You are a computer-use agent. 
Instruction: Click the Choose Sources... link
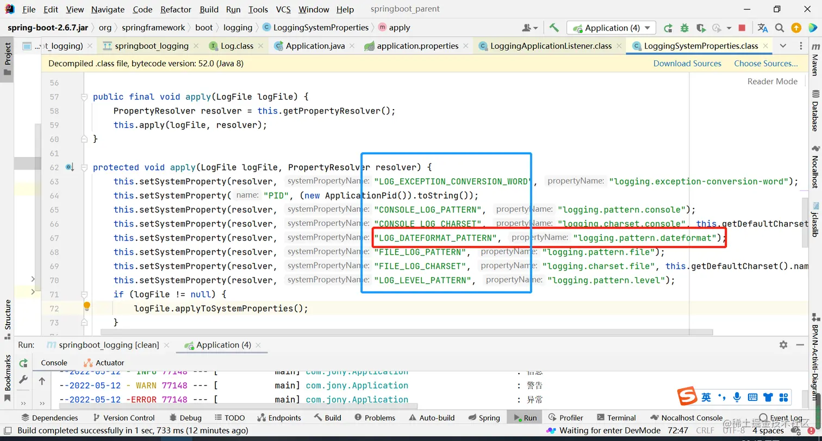click(766, 64)
